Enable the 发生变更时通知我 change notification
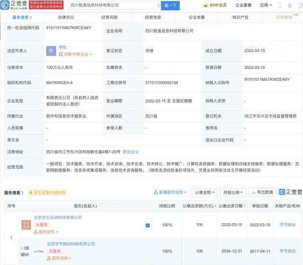 click(47, 192)
